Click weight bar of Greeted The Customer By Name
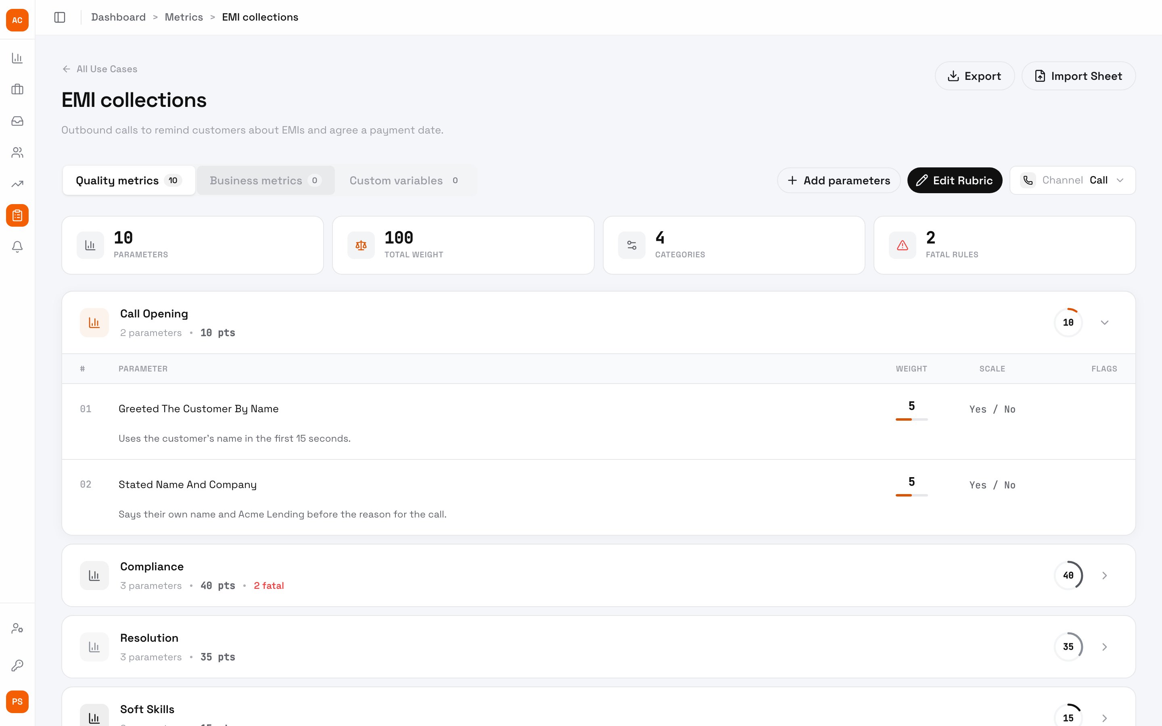1162x726 pixels. [911, 419]
